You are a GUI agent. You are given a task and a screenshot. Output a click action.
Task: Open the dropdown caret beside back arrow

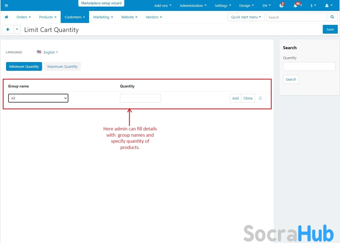tap(17, 30)
